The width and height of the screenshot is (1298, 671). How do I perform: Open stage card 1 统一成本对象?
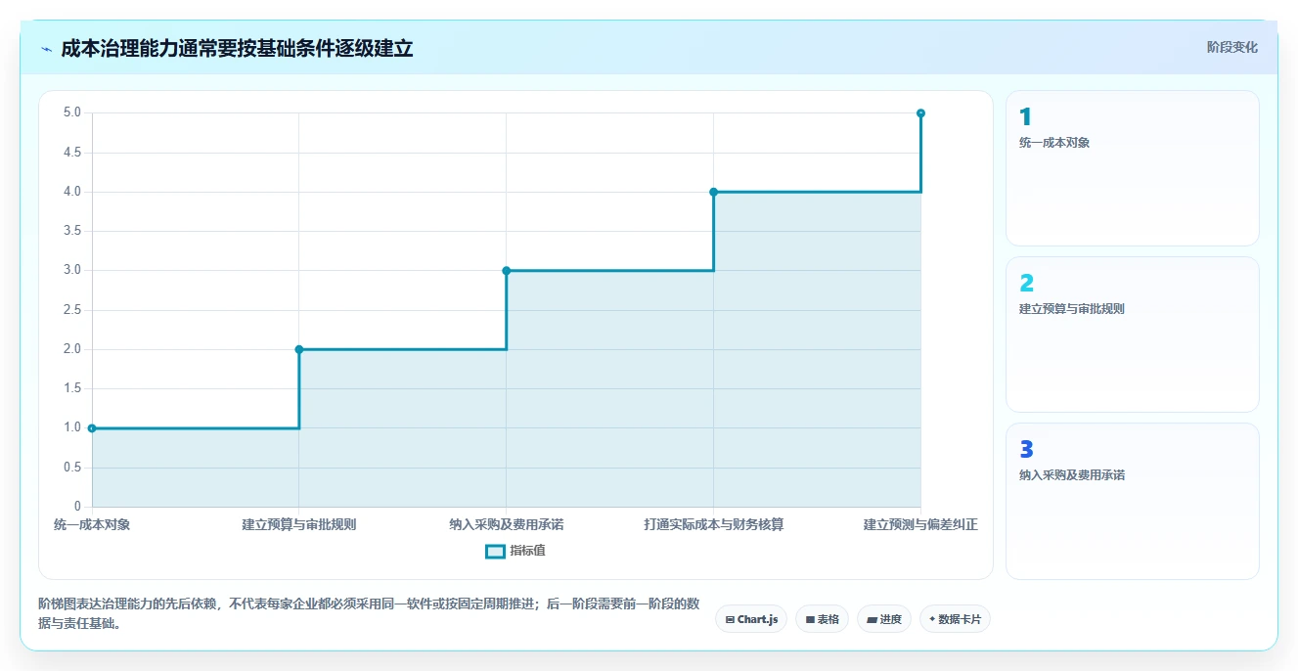[x=1132, y=168]
